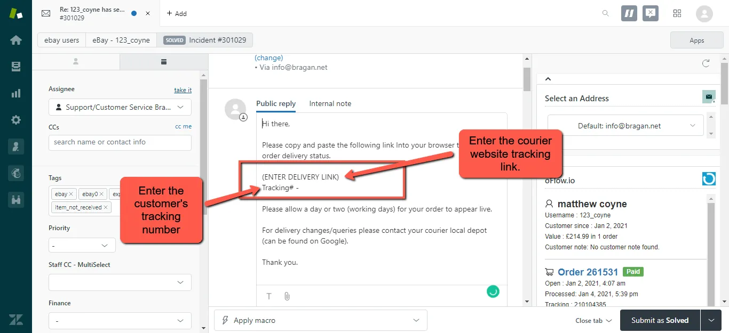Click the ebay users breadcrumb

point(62,40)
